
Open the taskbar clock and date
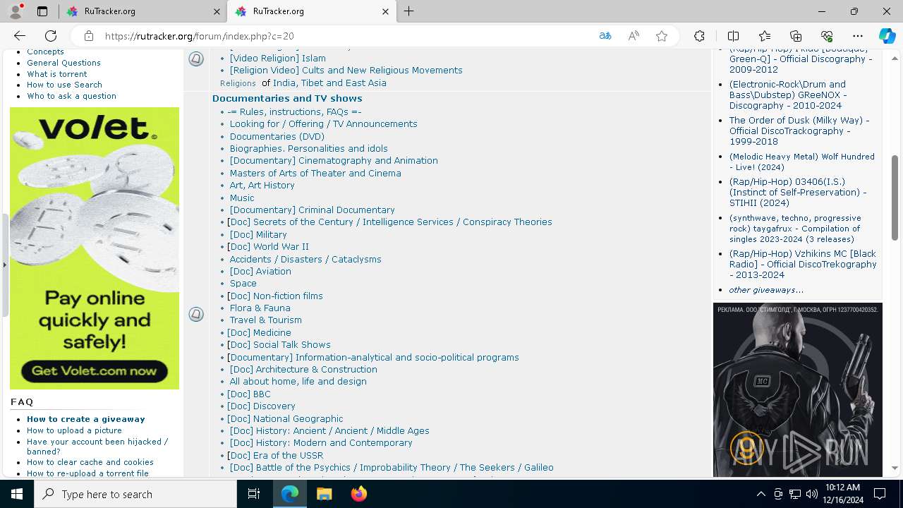click(842, 494)
